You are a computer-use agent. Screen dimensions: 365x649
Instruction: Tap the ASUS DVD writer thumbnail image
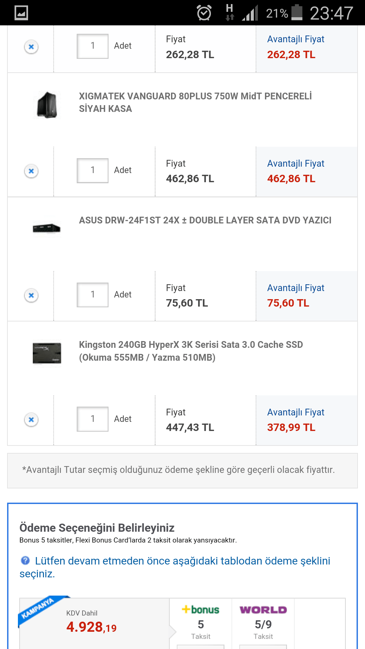(x=47, y=229)
